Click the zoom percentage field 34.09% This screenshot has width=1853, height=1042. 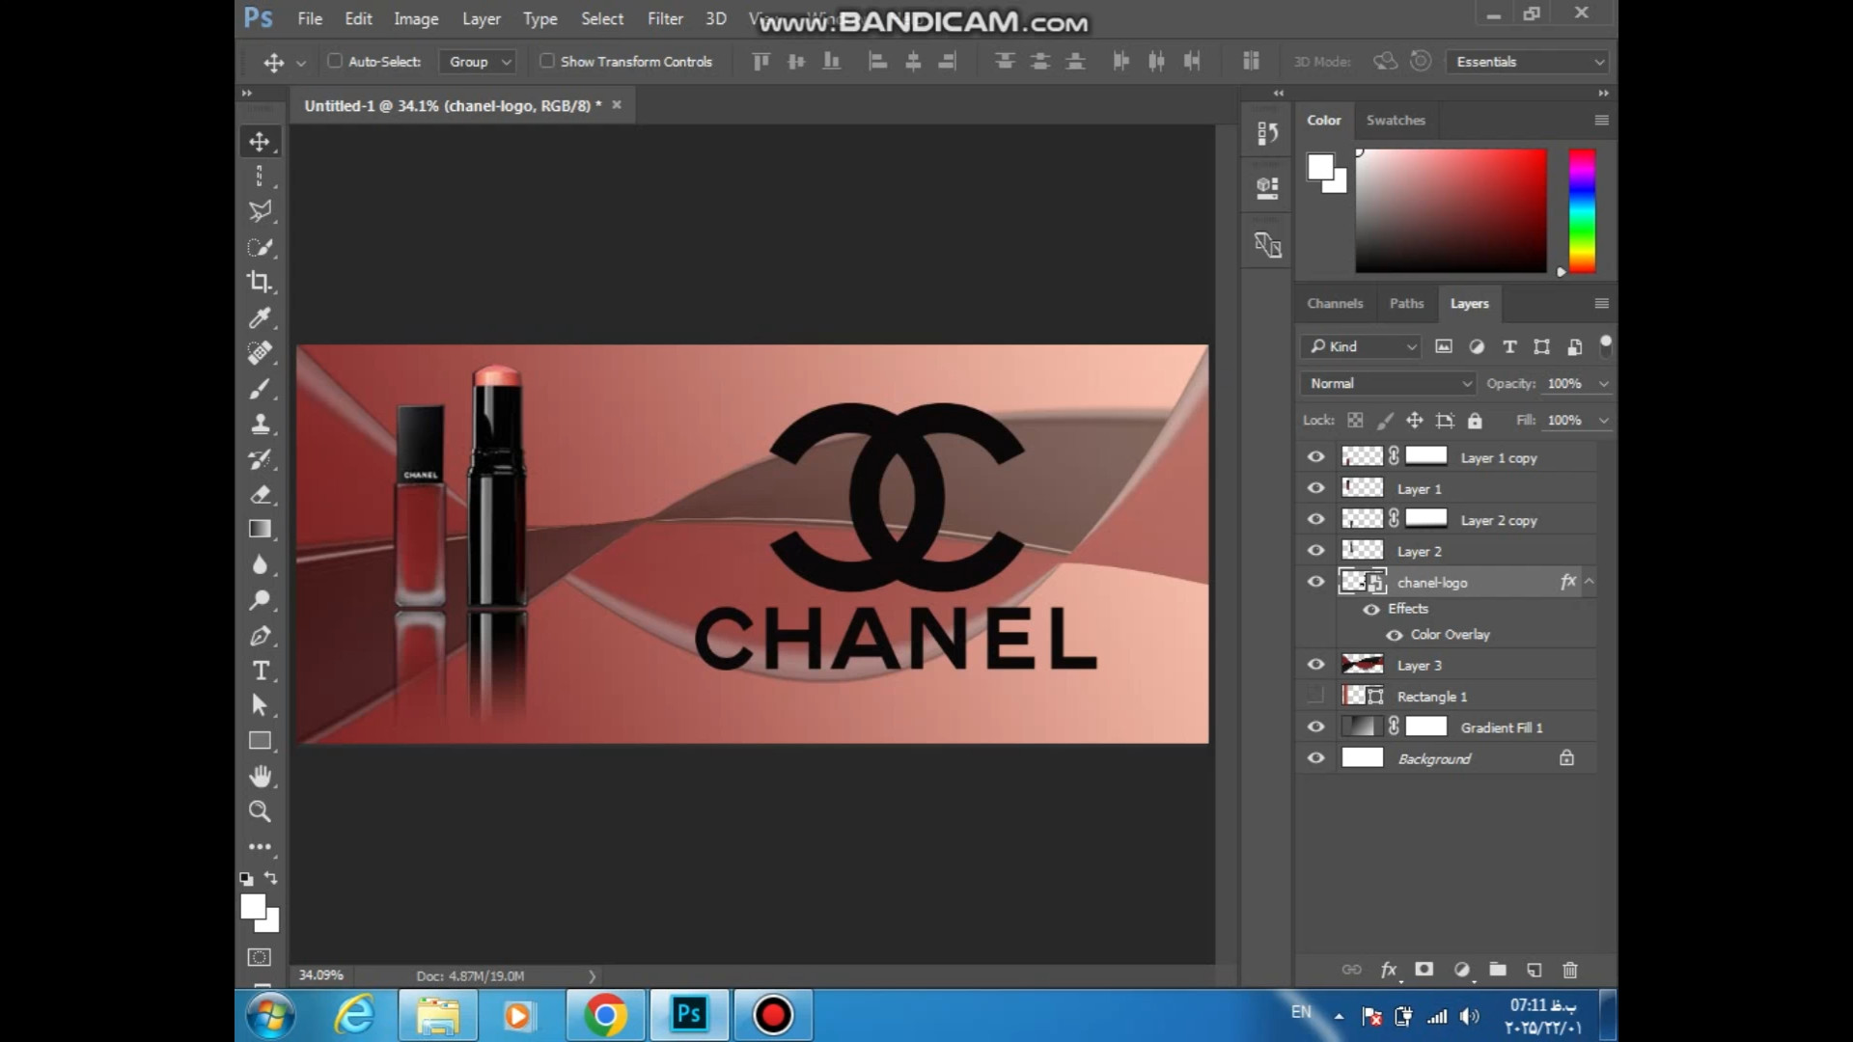[321, 975]
